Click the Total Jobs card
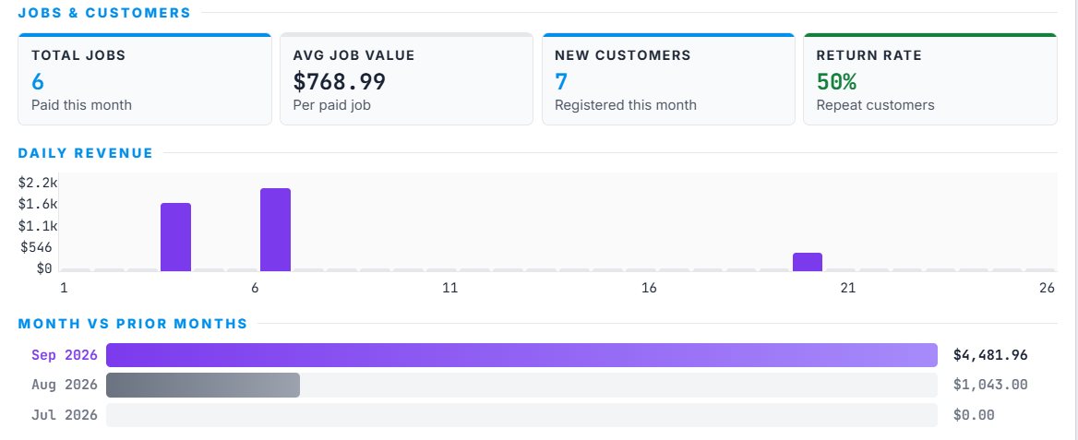 pyautogui.click(x=144, y=79)
